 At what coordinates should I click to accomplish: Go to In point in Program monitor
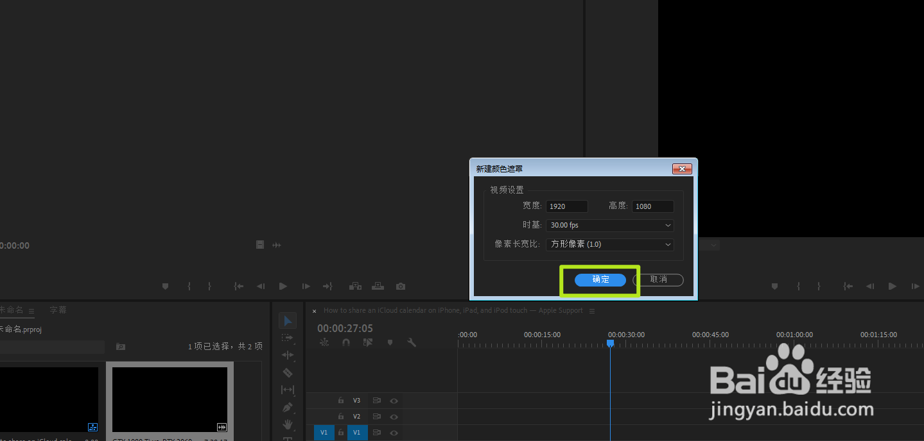coord(849,287)
